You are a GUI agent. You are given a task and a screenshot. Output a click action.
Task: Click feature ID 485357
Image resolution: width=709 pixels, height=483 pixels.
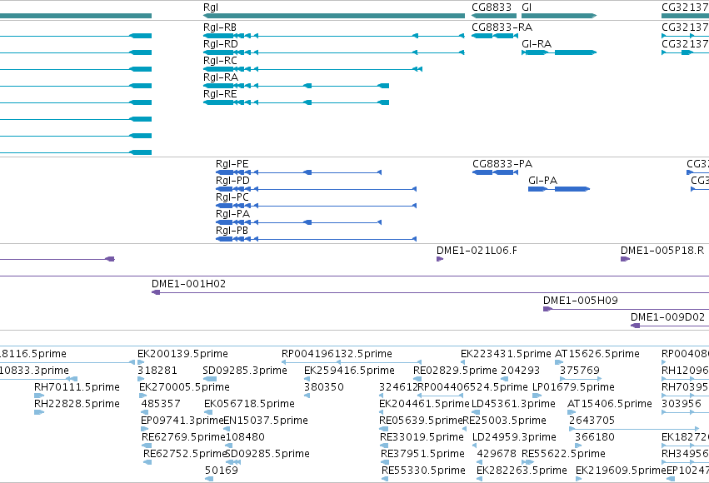pyautogui.click(x=161, y=404)
